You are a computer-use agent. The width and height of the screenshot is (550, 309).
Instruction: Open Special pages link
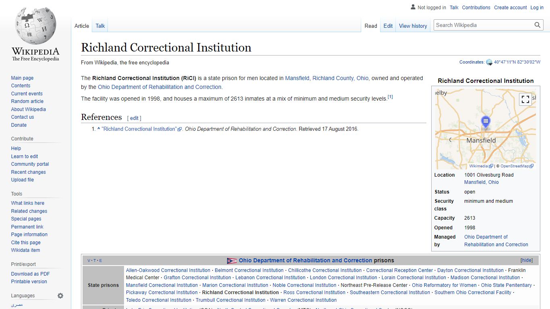point(26,219)
